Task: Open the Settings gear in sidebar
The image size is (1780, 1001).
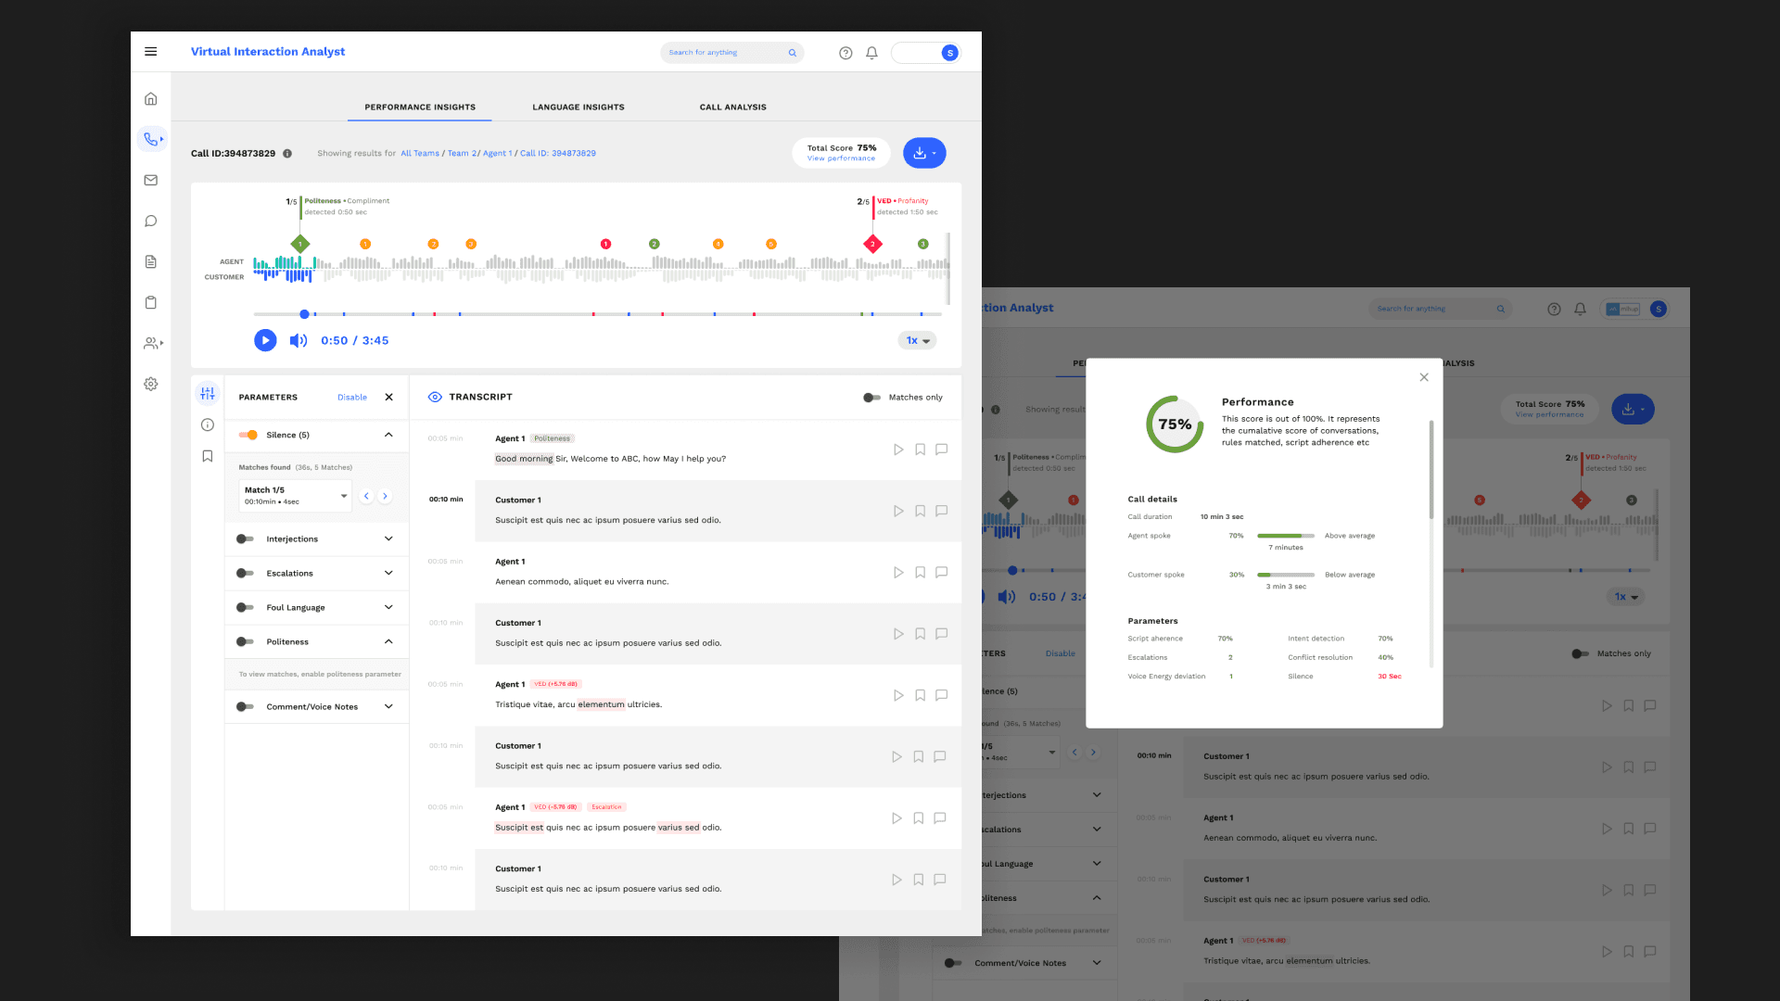Action: click(151, 384)
